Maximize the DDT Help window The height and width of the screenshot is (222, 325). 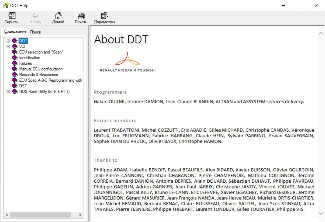[x=299, y=6]
